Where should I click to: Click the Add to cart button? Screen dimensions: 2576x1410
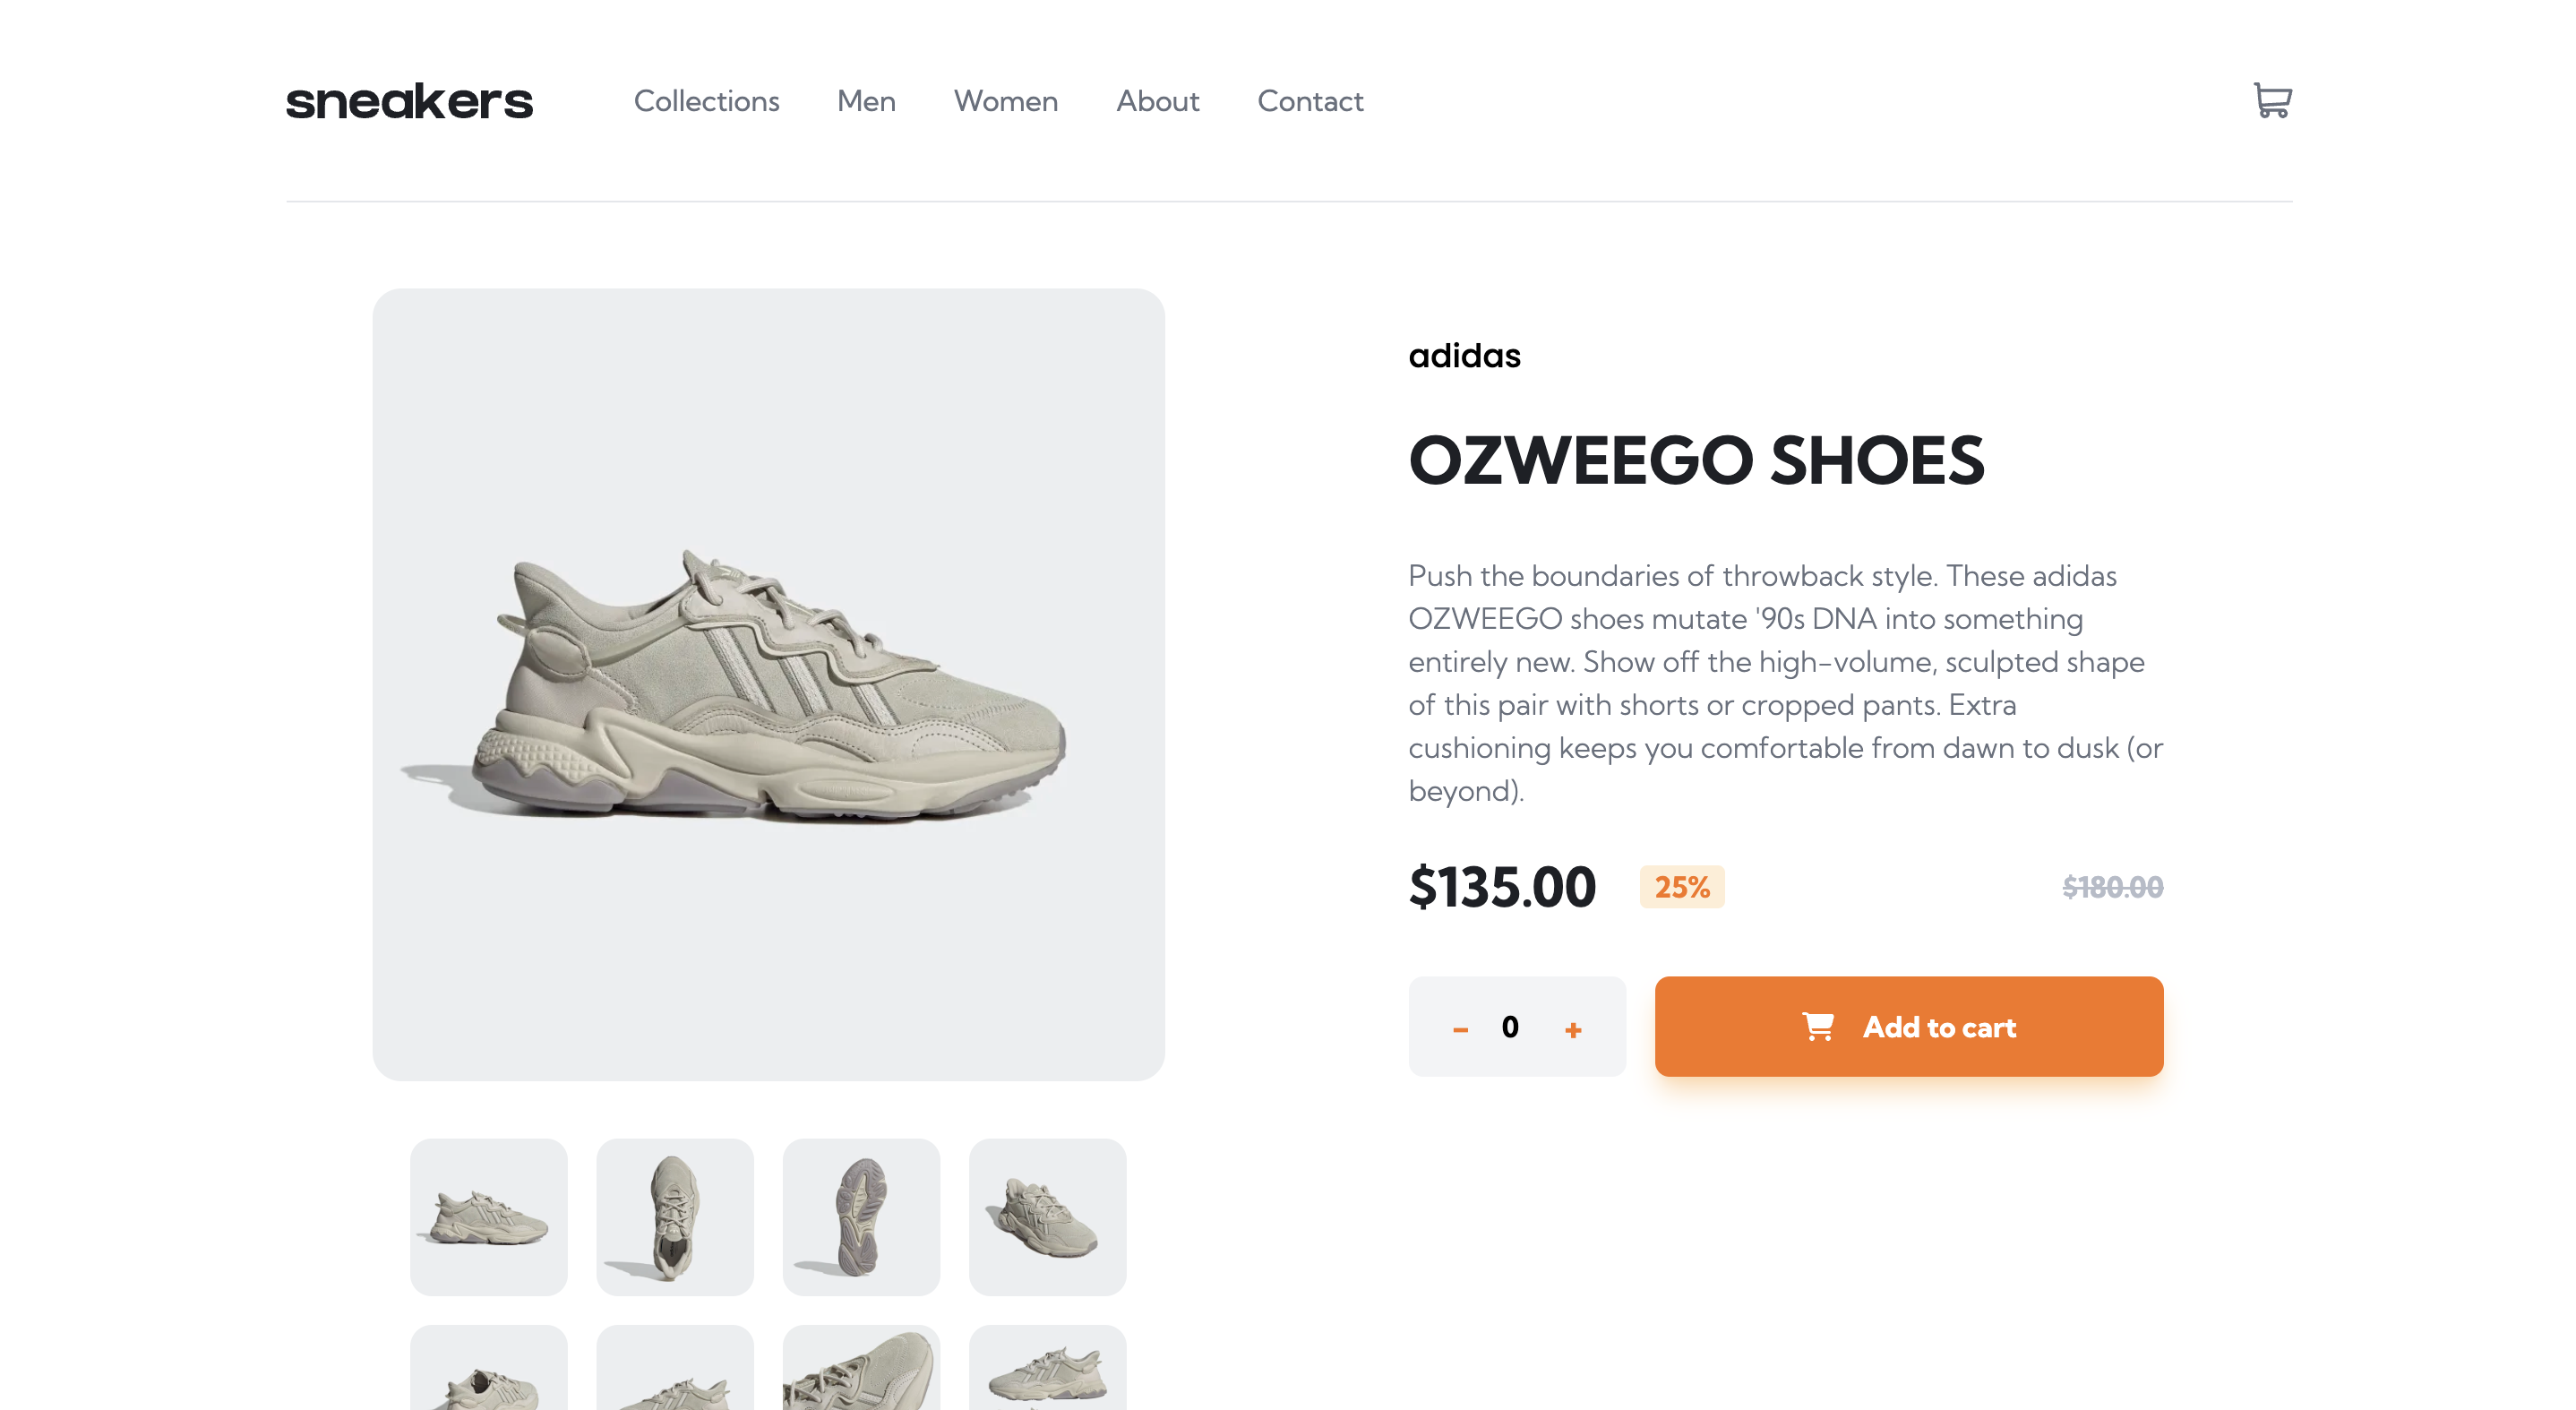(x=1908, y=1027)
